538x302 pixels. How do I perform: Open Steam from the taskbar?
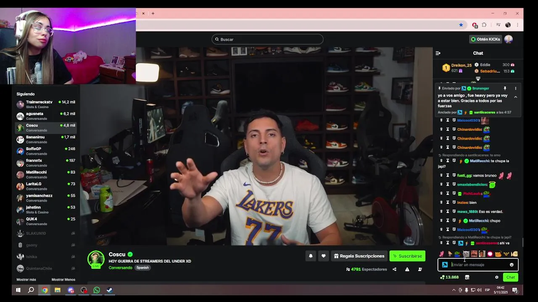pos(110,290)
